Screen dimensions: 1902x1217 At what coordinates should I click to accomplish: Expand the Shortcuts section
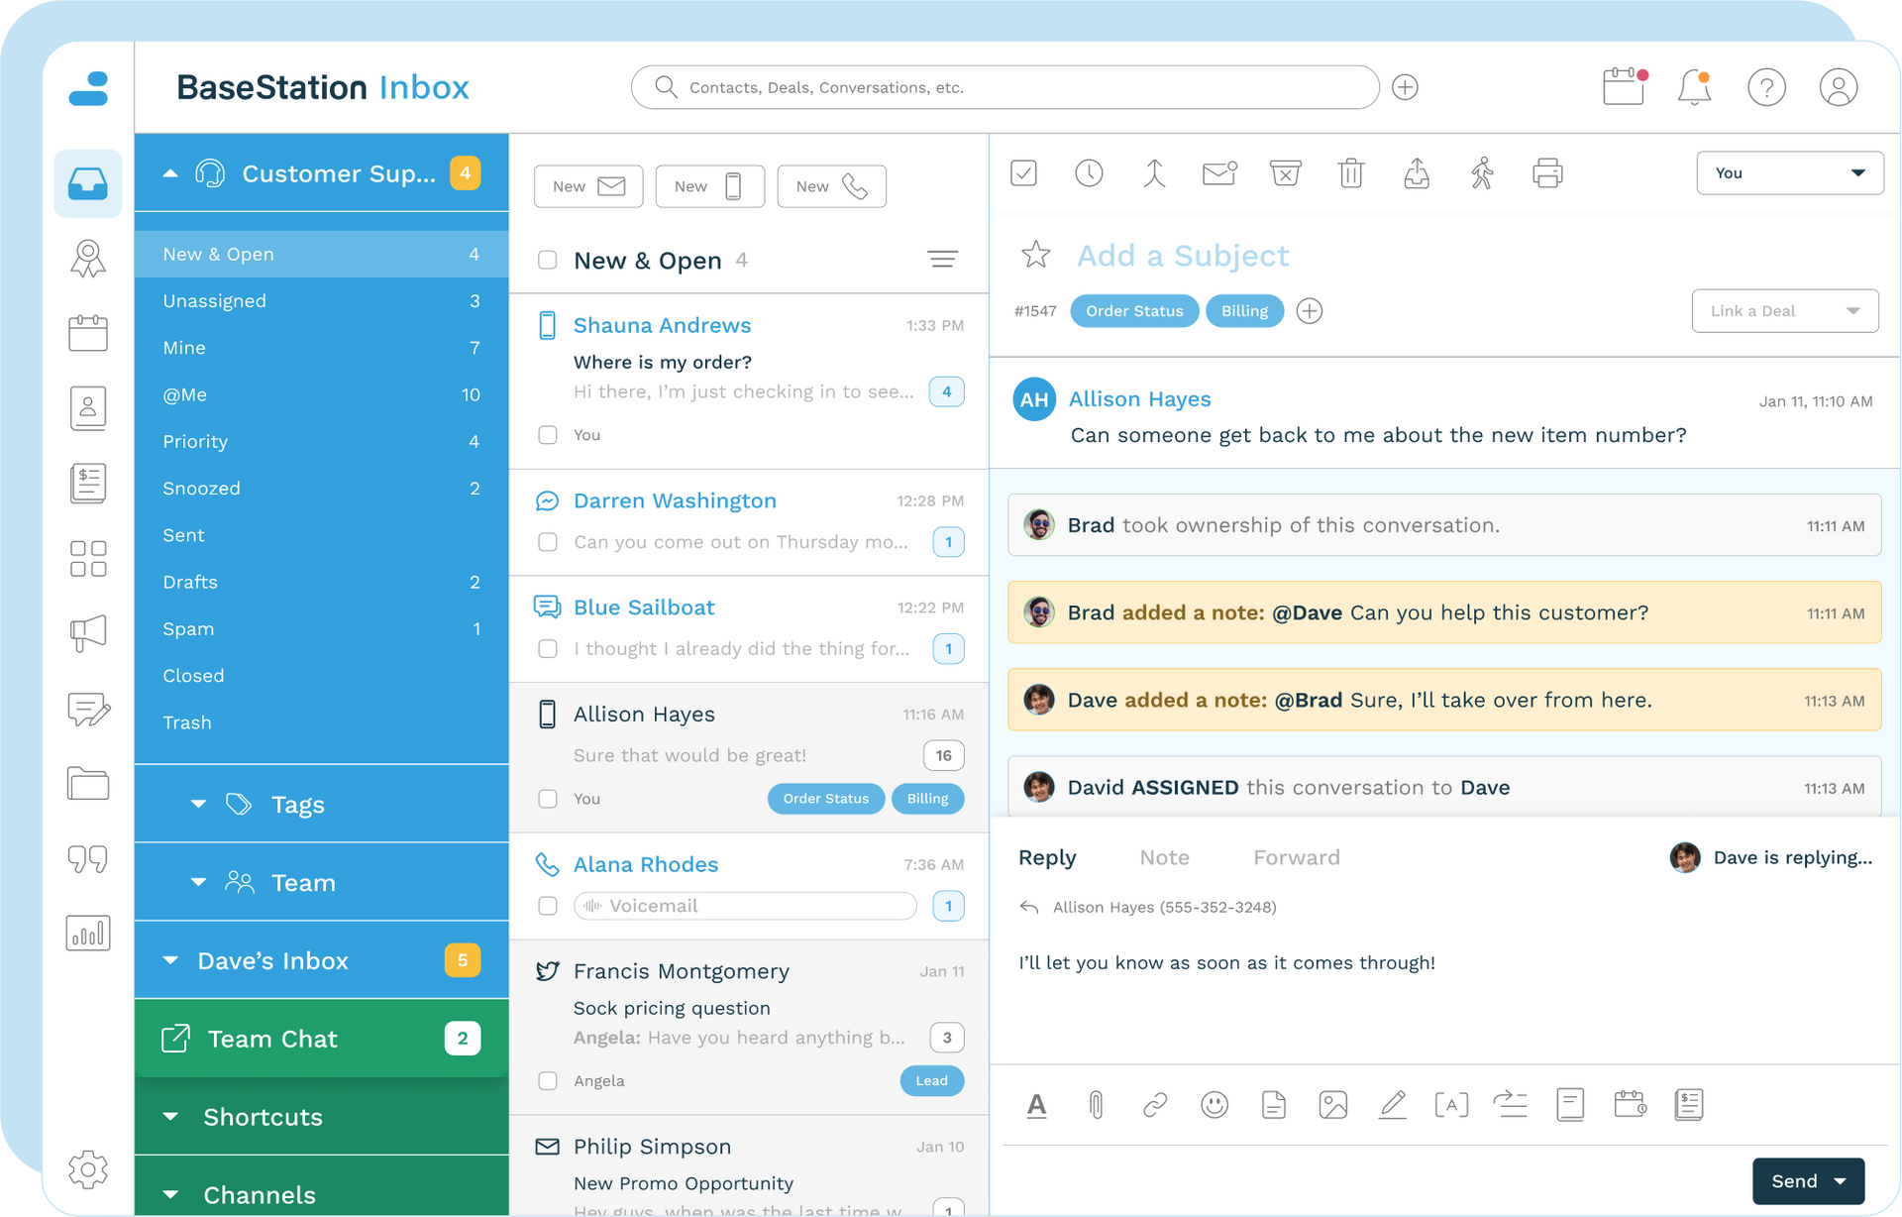(x=170, y=1117)
